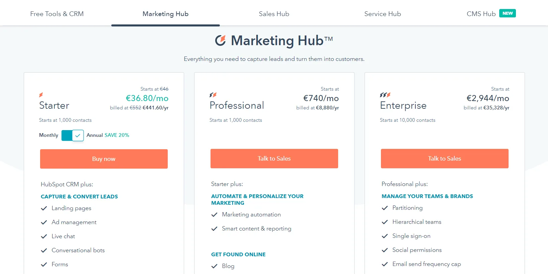548x274 pixels.
Task: Click the Starter plan title
Action: coord(54,105)
